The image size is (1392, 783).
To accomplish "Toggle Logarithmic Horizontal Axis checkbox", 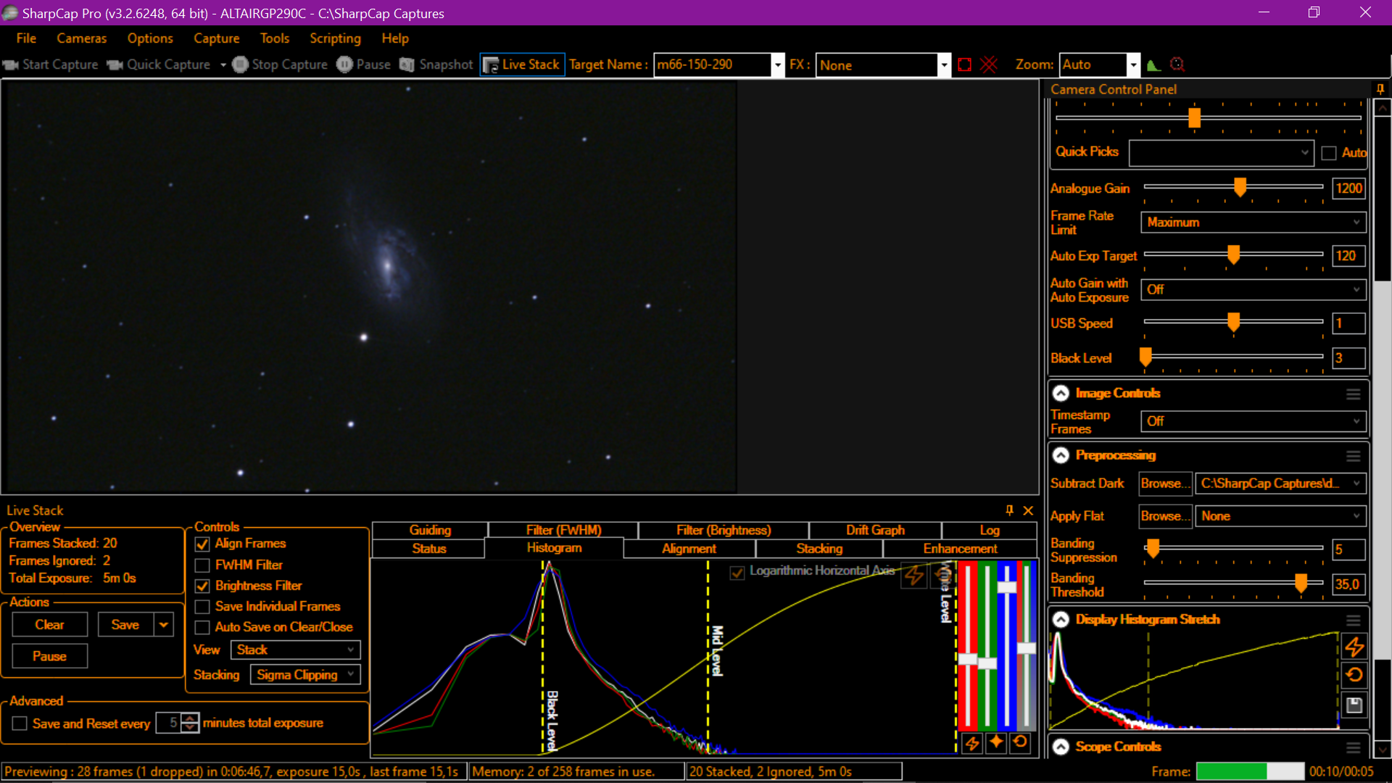I will click(737, 572).
